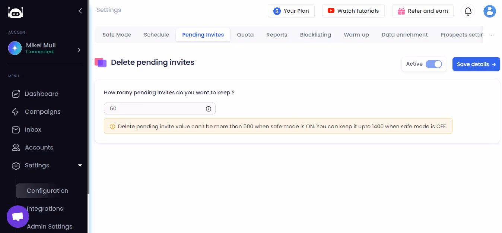
Task: Open Your Plan
Action: (291, 11)
